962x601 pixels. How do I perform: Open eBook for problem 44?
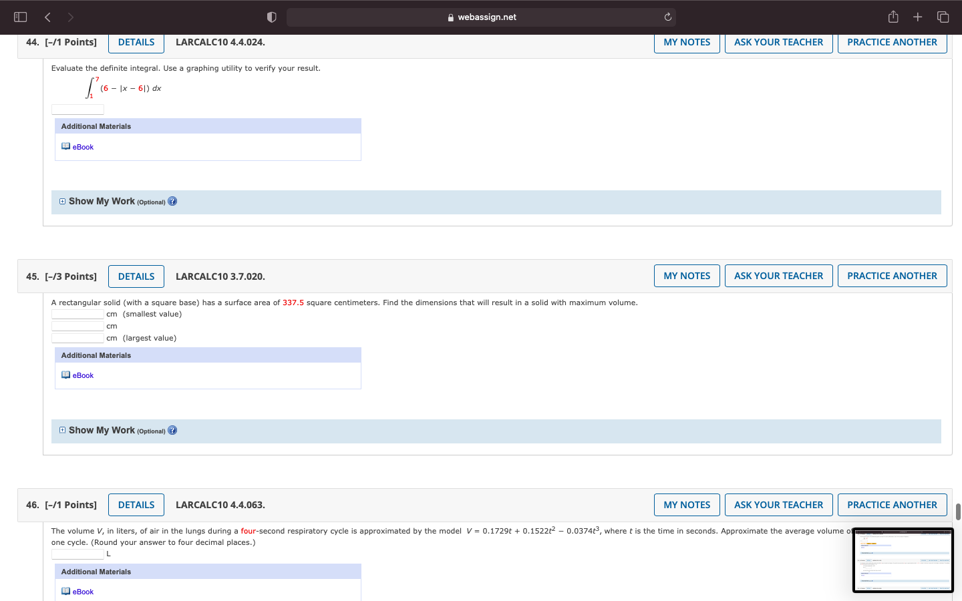tap(82, 146)
